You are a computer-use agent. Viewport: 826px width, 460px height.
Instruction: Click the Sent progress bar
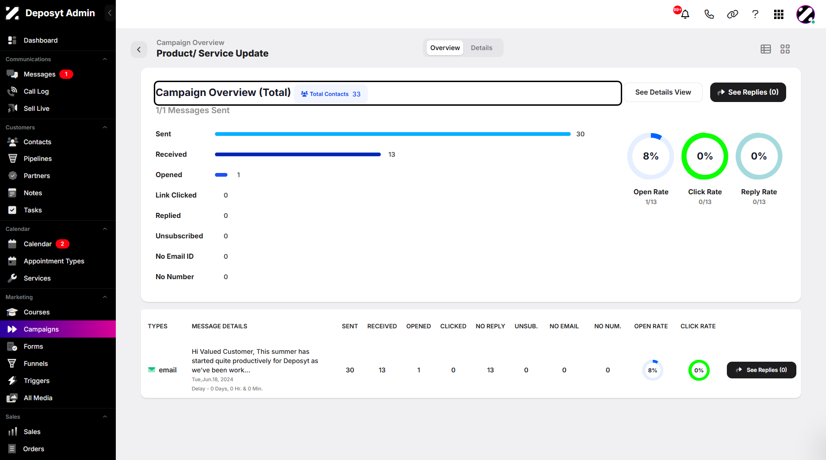tap(393, 134)
